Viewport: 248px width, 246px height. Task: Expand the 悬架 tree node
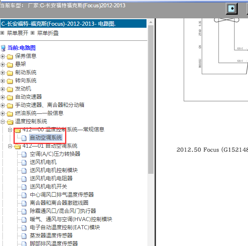(2, 64)
